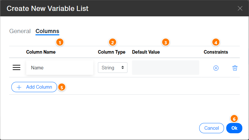Click the Constraints header text
The image size is (249, 140).
click(x=216, y=52)
